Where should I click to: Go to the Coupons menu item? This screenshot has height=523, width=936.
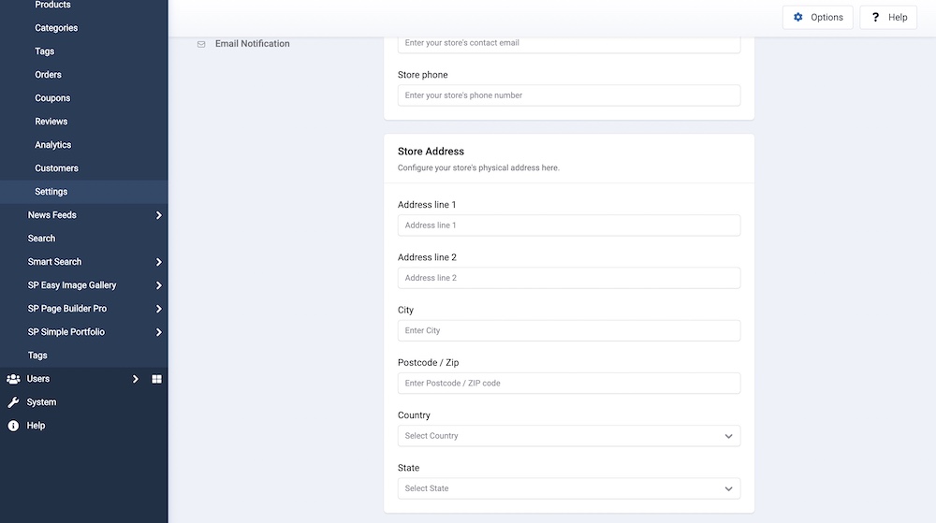52,98
